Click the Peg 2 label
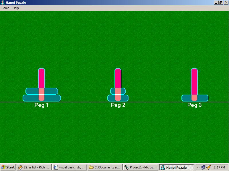This screenshot has width=229, height=171. [x=118, y=105]
